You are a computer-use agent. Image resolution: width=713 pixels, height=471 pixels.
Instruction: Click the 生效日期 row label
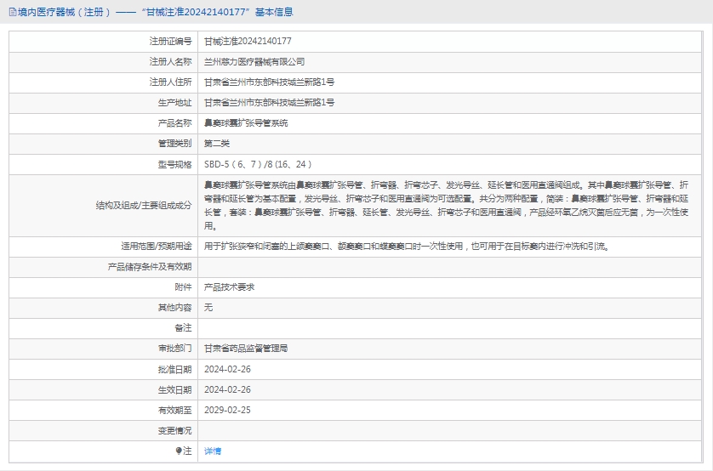(x=174, y=389)
